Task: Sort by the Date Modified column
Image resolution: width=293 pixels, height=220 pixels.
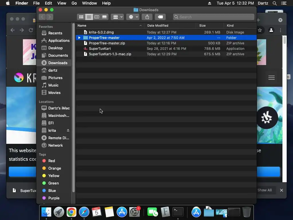Action: coord(170,25)
